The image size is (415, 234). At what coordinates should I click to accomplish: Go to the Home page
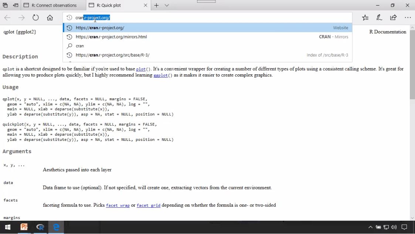(50, 18)
